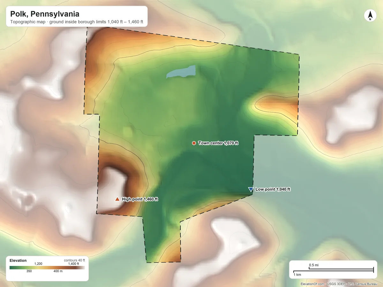
Task: Click the "1,200" legend value
Action: point(38,264)
